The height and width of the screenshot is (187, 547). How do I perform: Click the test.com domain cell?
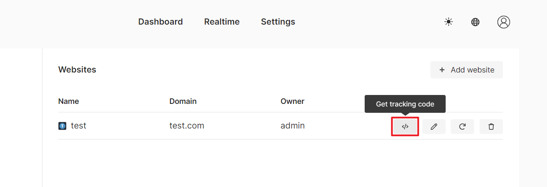(187, 126)
